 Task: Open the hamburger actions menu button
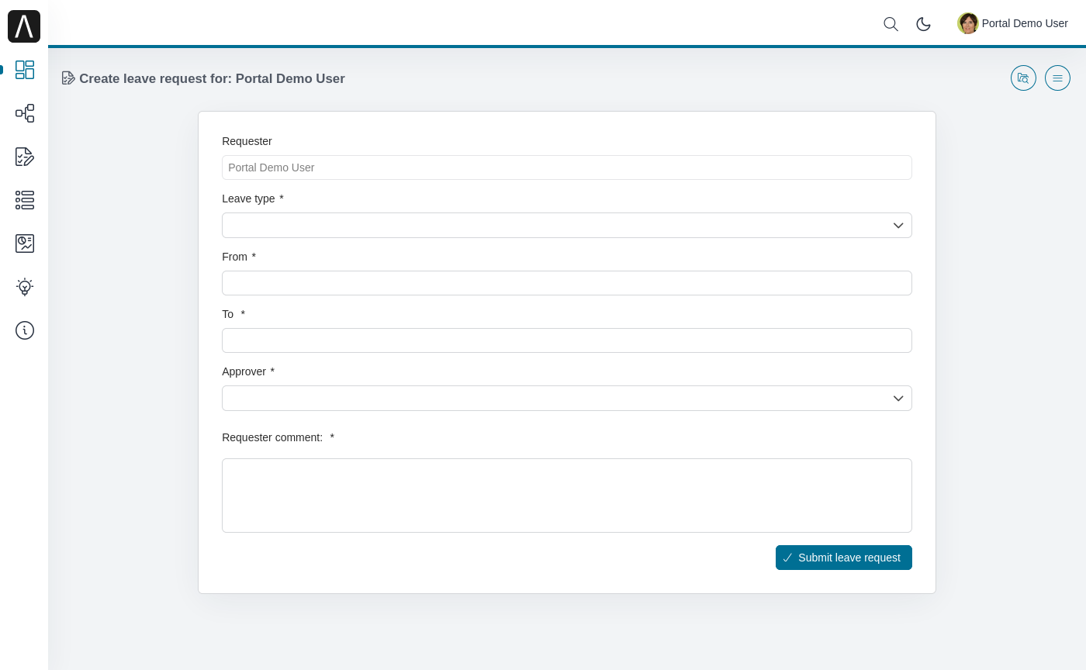[x=1057, y=78]
